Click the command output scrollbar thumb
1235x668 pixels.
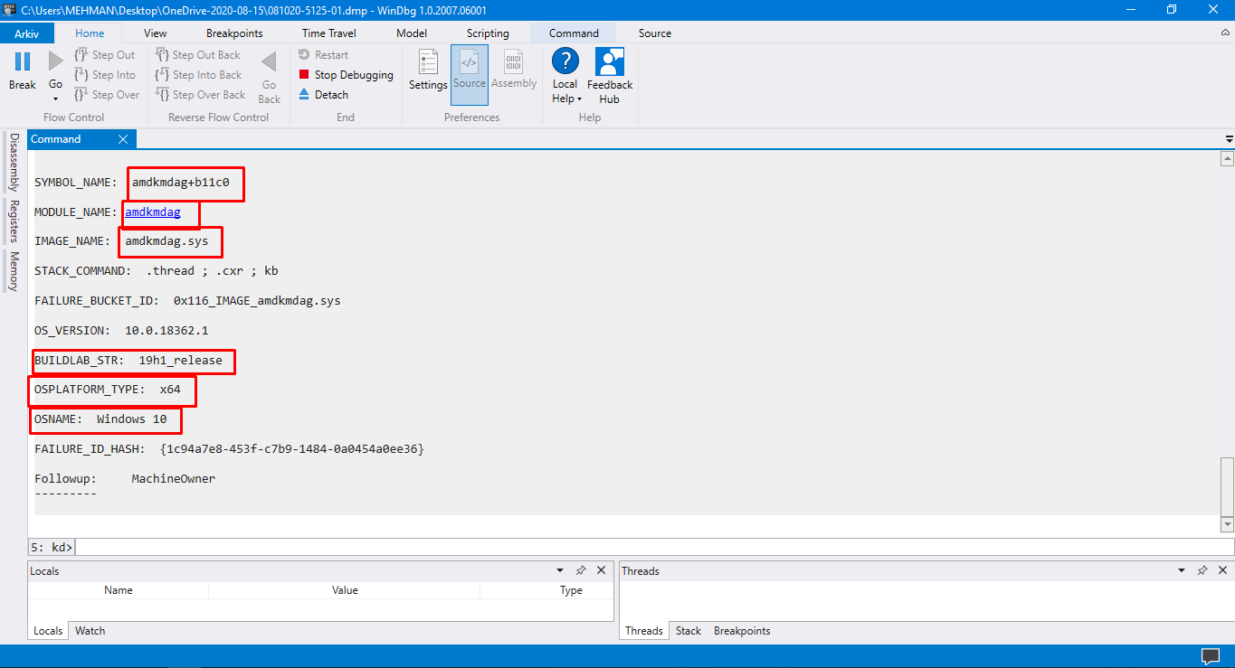pyautogui.click(x=1227, y=487)
